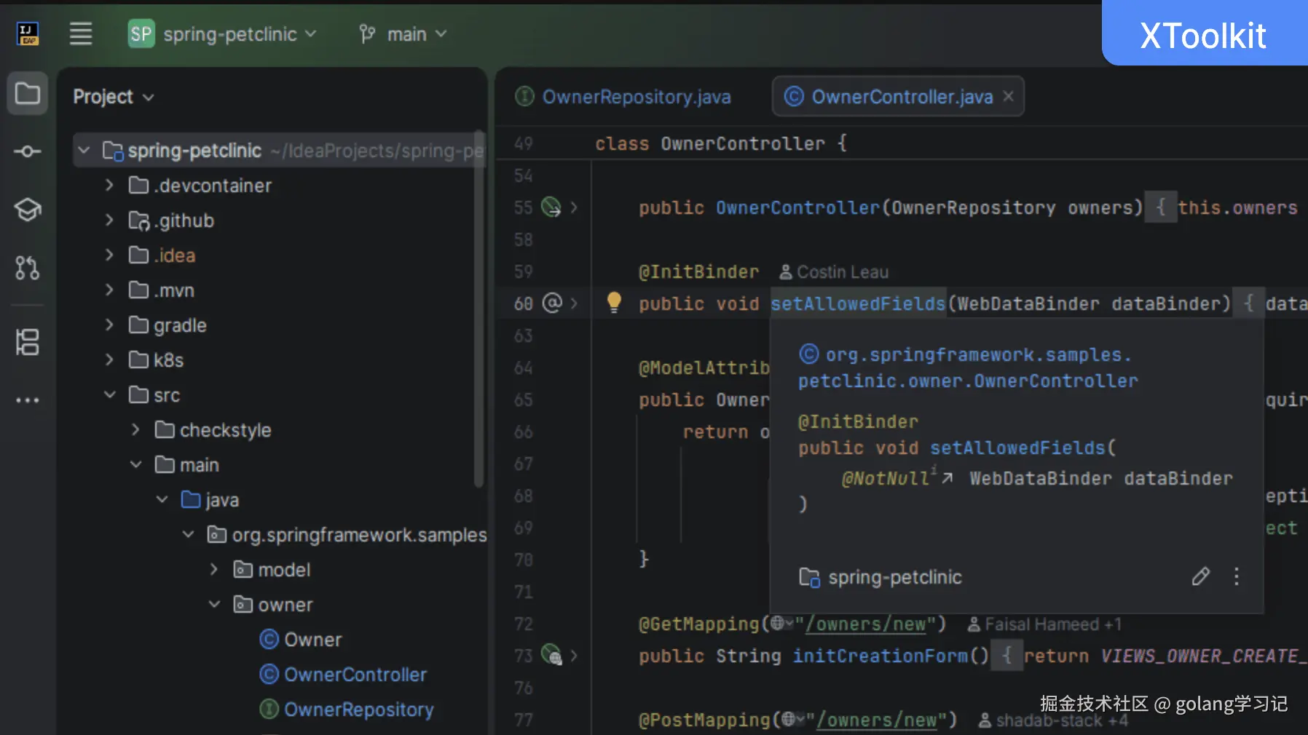Open the Pull Requests tool window icon
Screen dimensions: 1308x735
(x=28, y=268)
